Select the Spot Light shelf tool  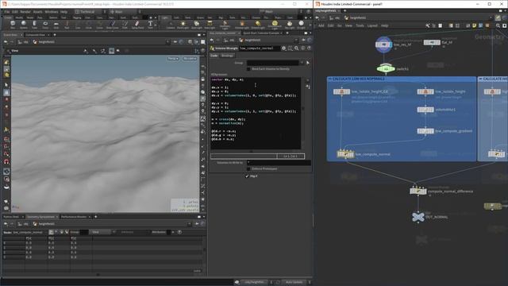[x=196, y=25]
